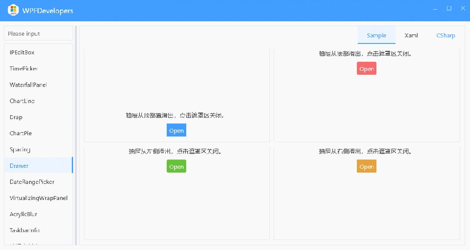
Task: Select VirtualizingWrapPanel in the sidebar
Action: point(38,198)
